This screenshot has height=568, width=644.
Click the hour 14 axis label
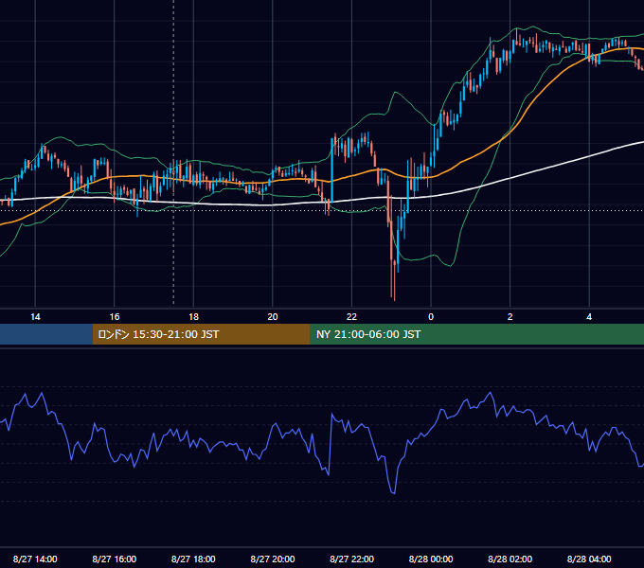click(35, 317)
